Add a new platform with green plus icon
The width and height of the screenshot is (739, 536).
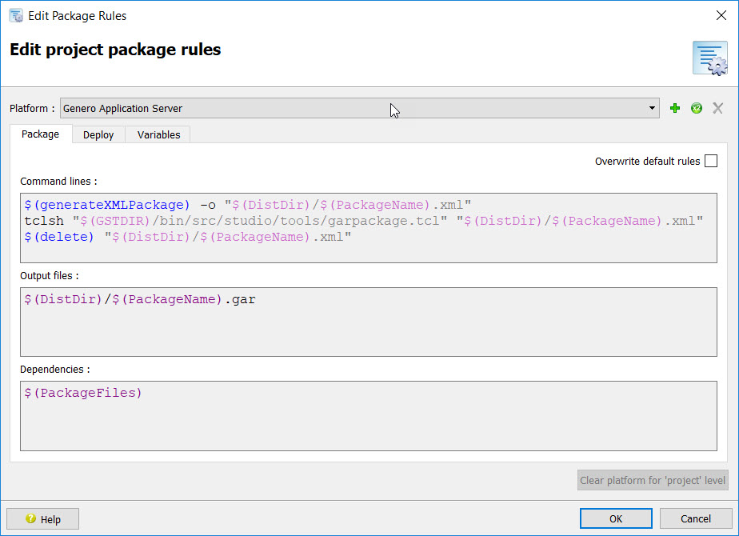[x=675, y=109]
